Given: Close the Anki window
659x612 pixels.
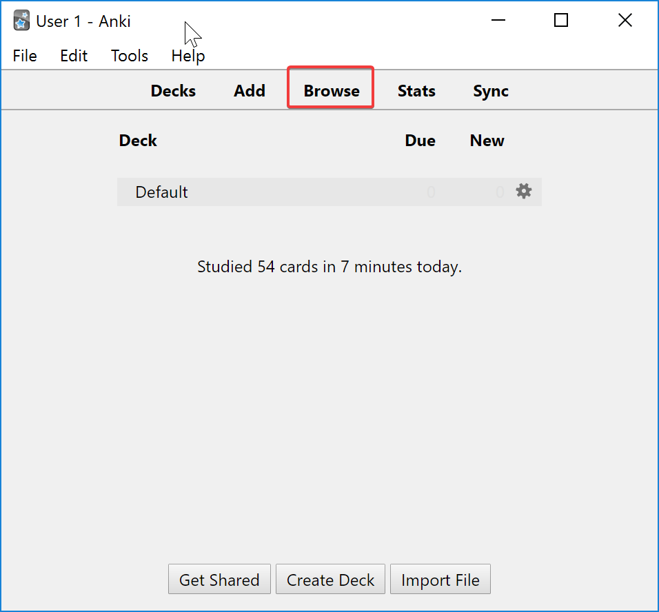Looking at the screenshot, I should [x=625, y=20].
